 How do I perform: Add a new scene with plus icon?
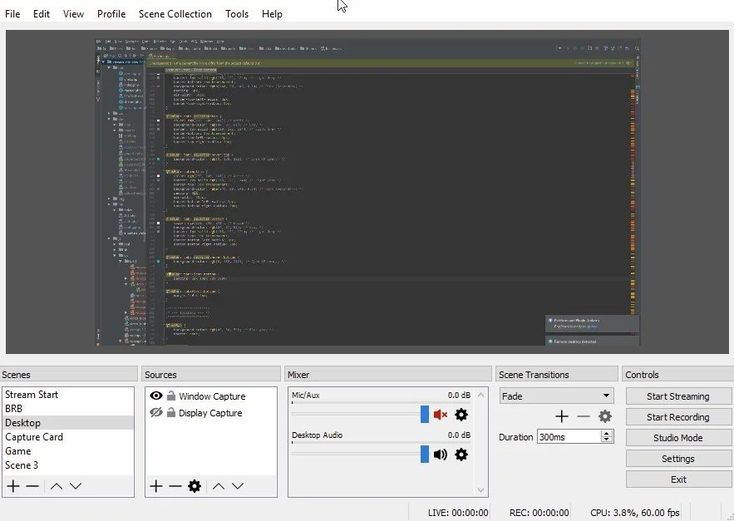(x=13, y=486)
